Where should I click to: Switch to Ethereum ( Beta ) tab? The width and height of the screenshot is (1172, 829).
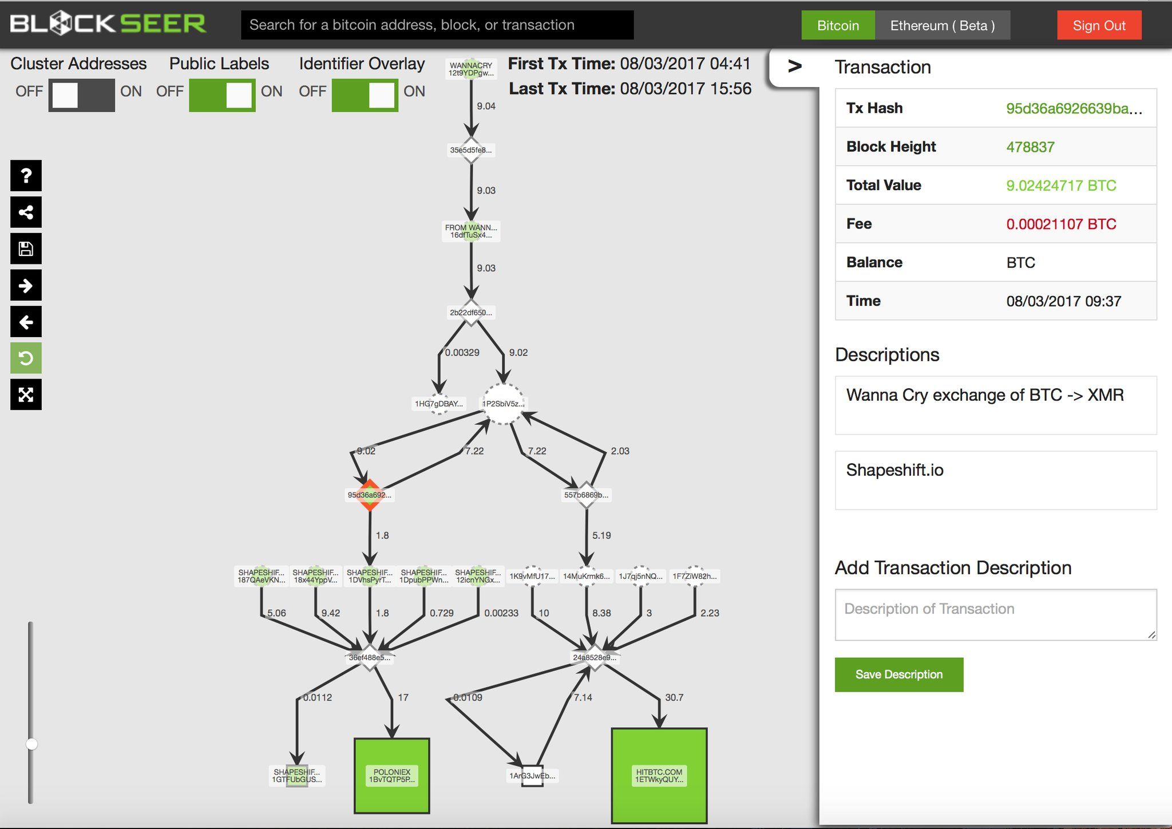(943, 25)
